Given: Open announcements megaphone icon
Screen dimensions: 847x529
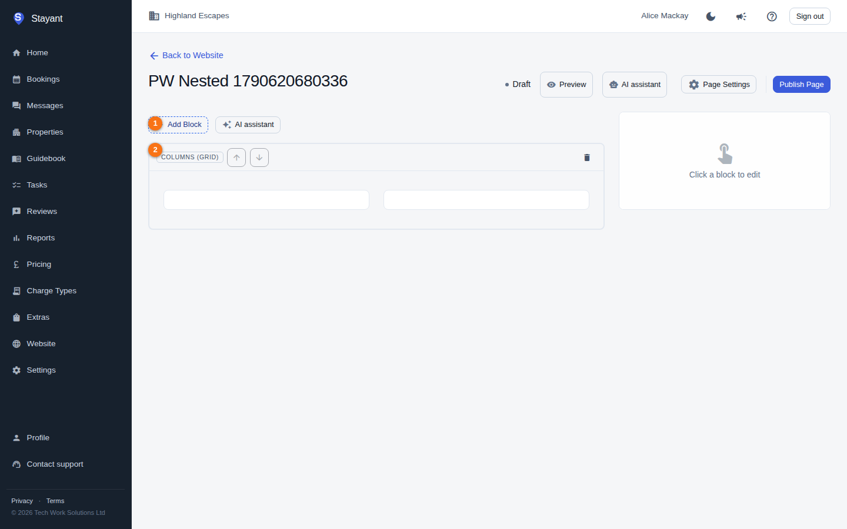Looking at the screenshot, I should point(741,16).
